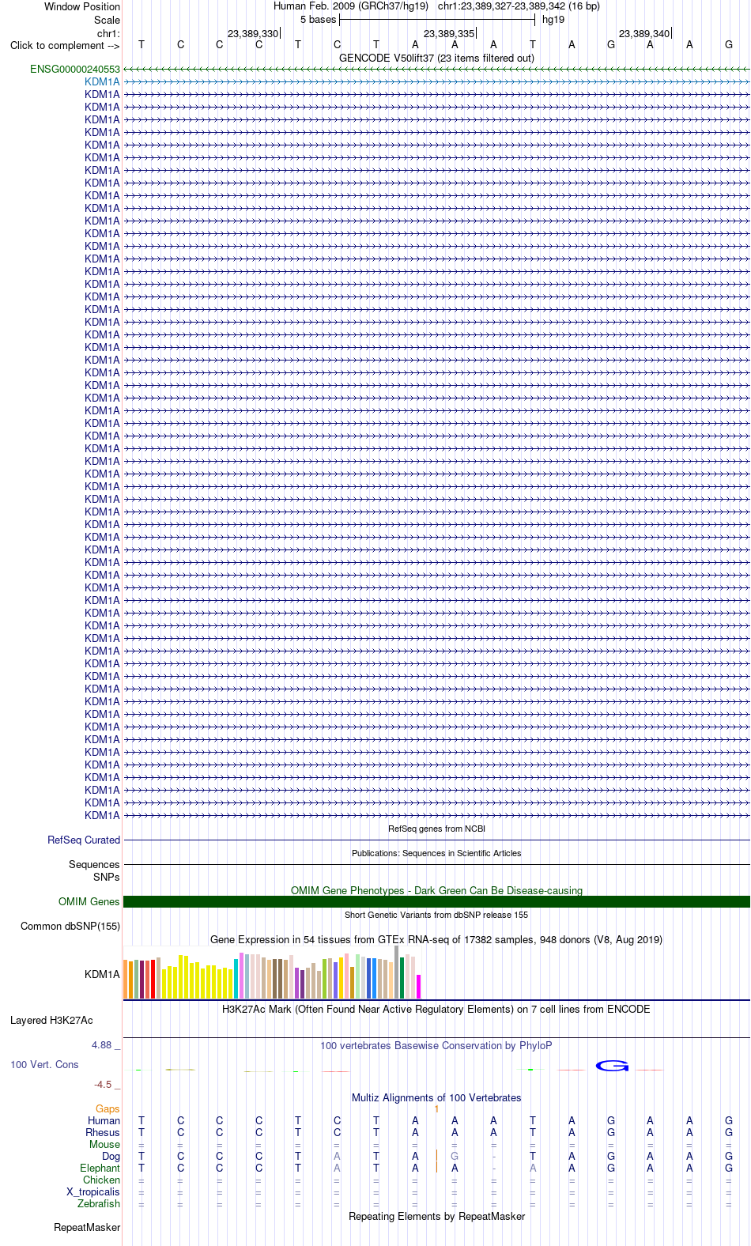This screenshot has width=751, height=1246.
Task: Open the RefSeq Curated track label
Action: click(x=84, y=840)
